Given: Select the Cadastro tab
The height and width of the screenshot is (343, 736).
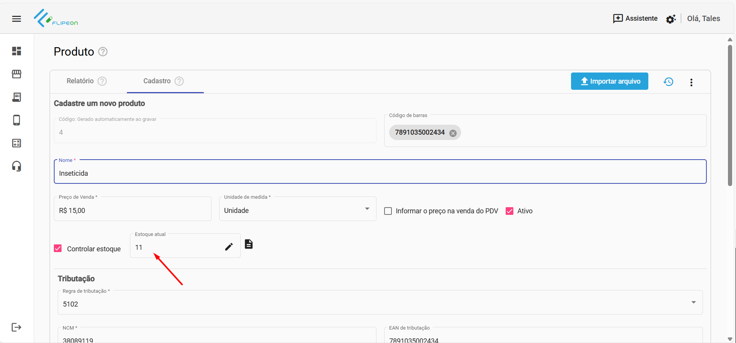Looking at the screenshot, I should (x=157, y=81).
